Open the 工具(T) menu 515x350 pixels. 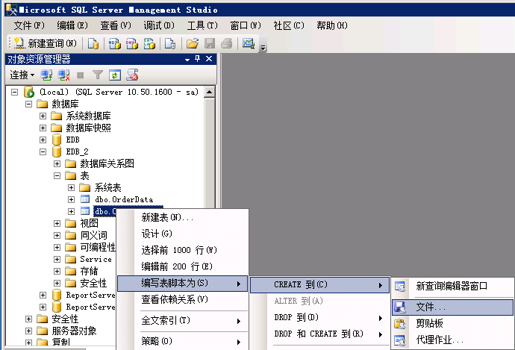pos(202,25)
